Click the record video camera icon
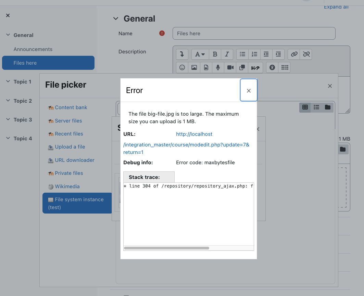Viewport: 364px width, 296px height. click(230, 67)
